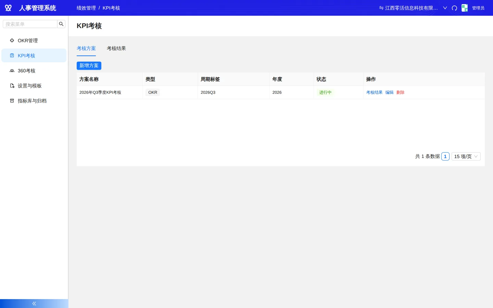Viewport: 493px width, 308px height.
Task: Click 编辑 link for 2026年Q3季度KPI考核
Action: (389, 92)
